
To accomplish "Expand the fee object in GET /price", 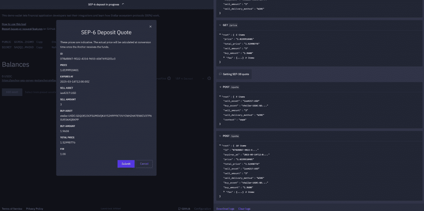I will [x=224, y=58].
